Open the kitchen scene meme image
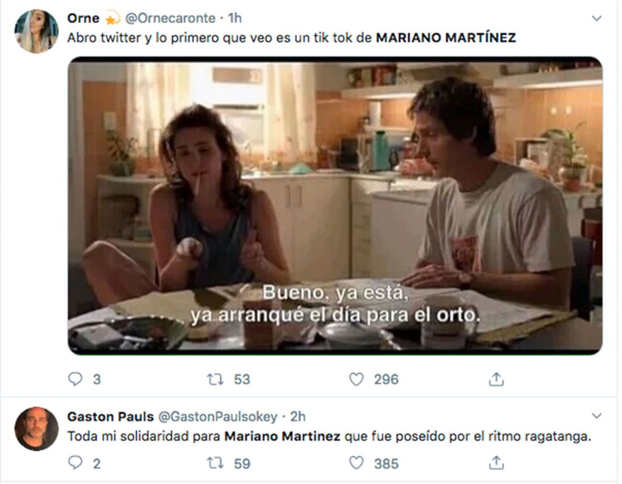Viewport: 622px width, 484px height. (335, 206)
